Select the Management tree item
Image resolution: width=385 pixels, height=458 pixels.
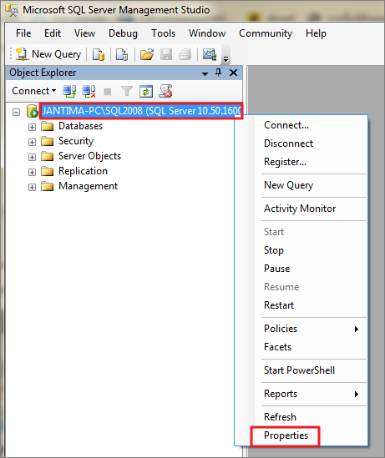tap(88, 186)
